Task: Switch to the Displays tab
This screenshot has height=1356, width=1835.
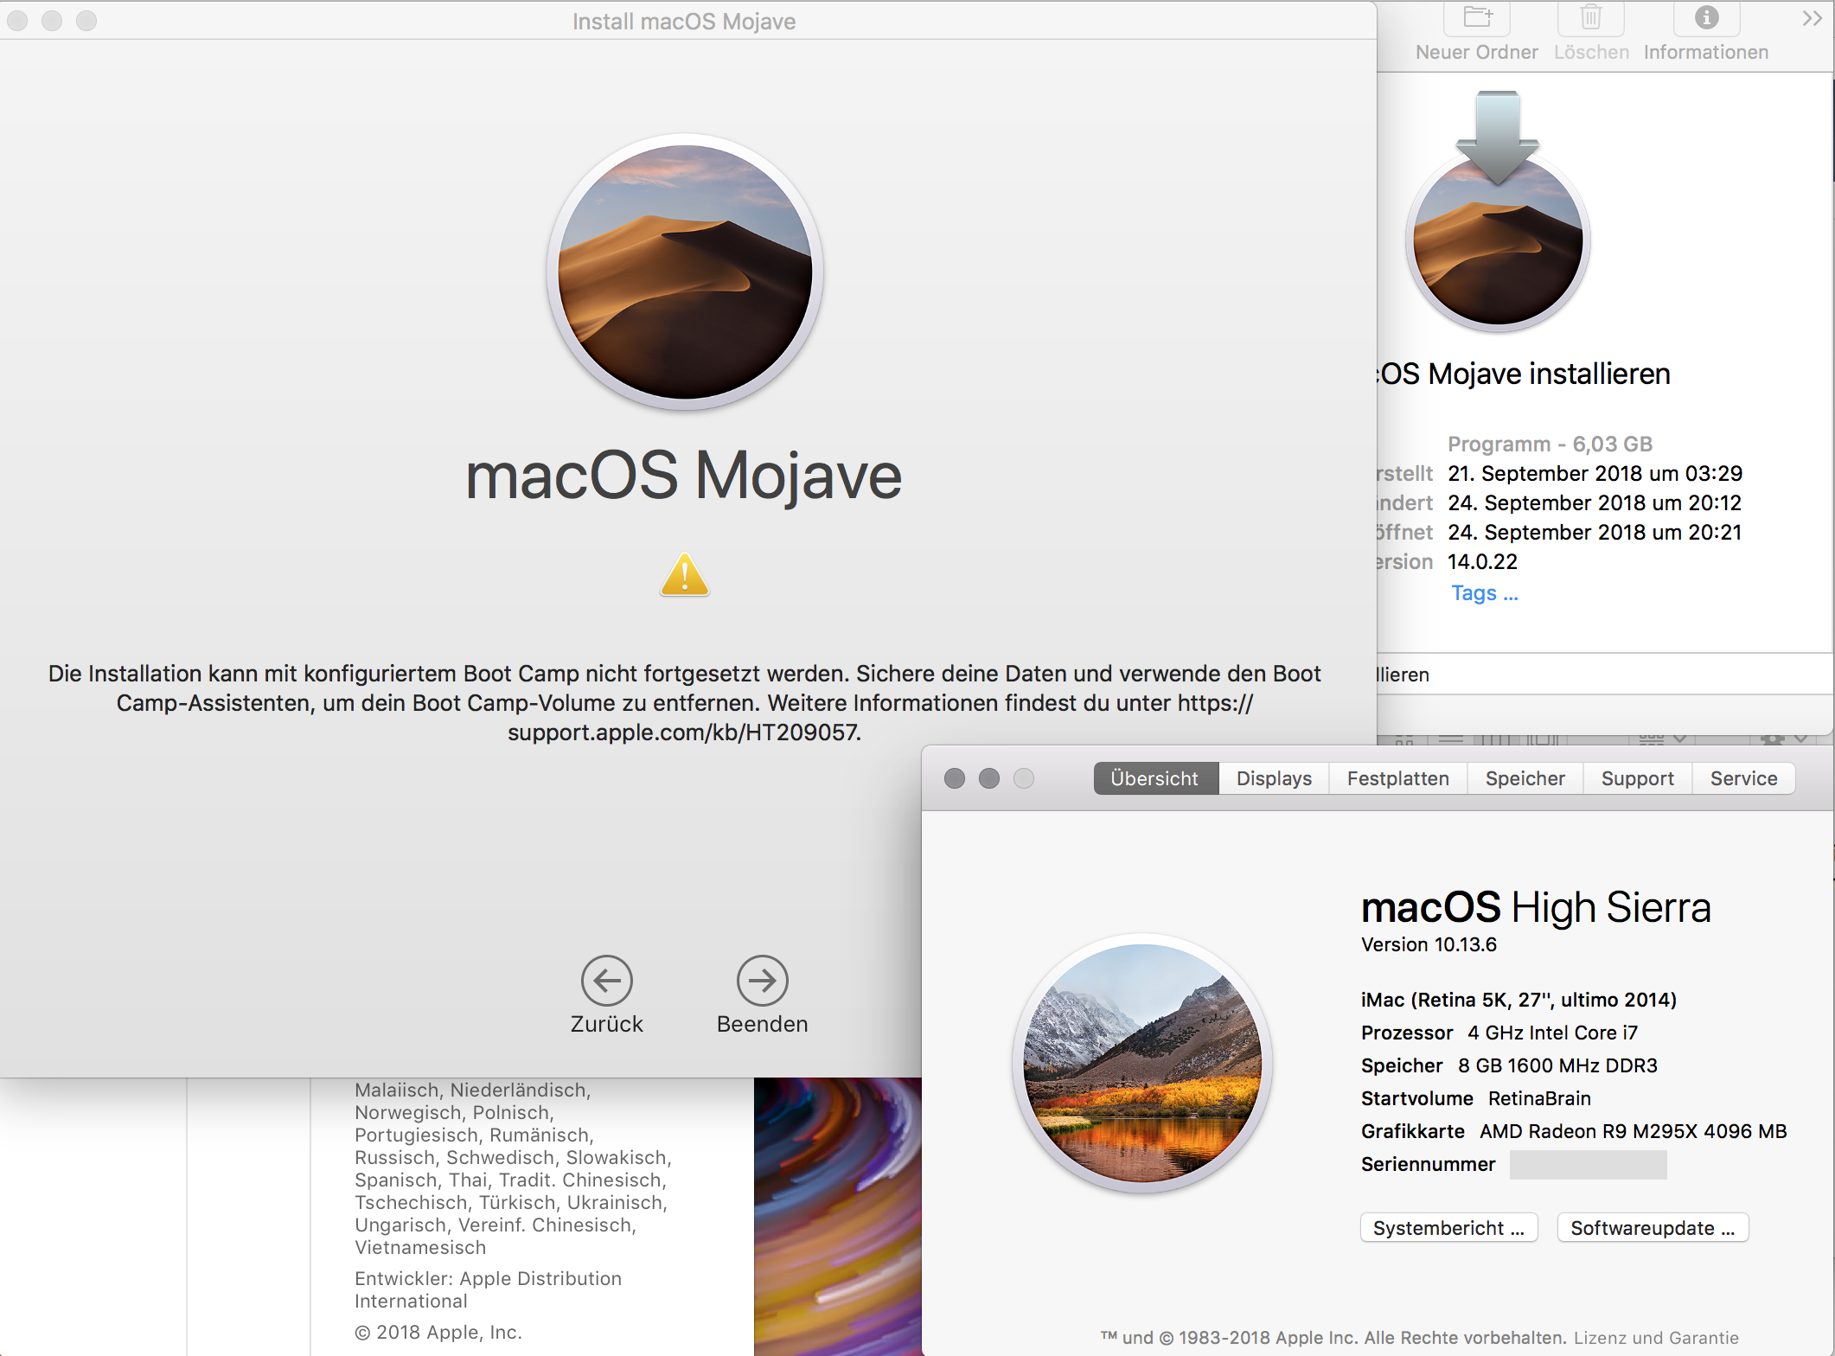Action: (x=1274, y=778)
